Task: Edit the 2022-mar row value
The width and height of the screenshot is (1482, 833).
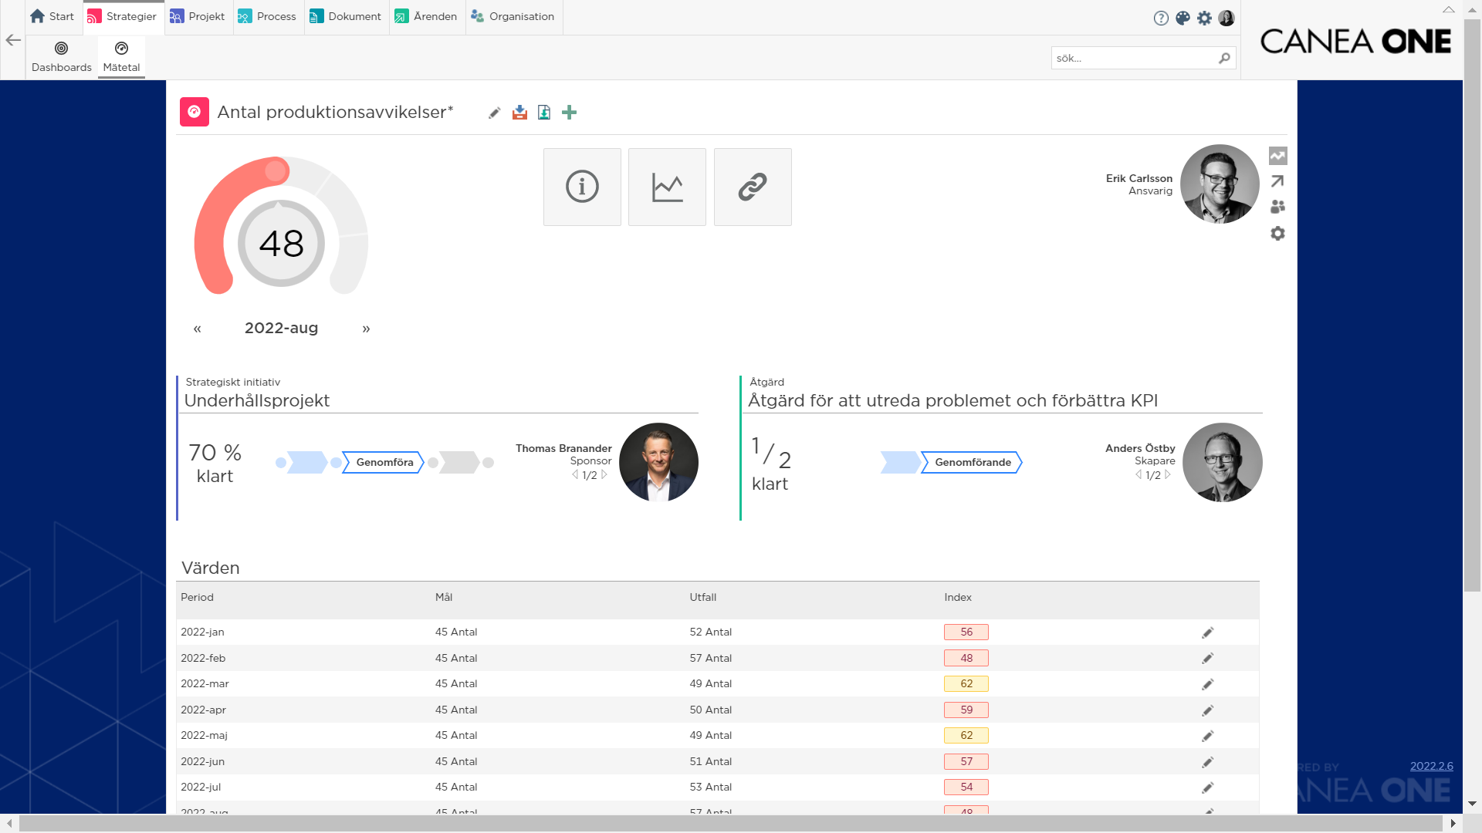Action: coord(1207,684)
